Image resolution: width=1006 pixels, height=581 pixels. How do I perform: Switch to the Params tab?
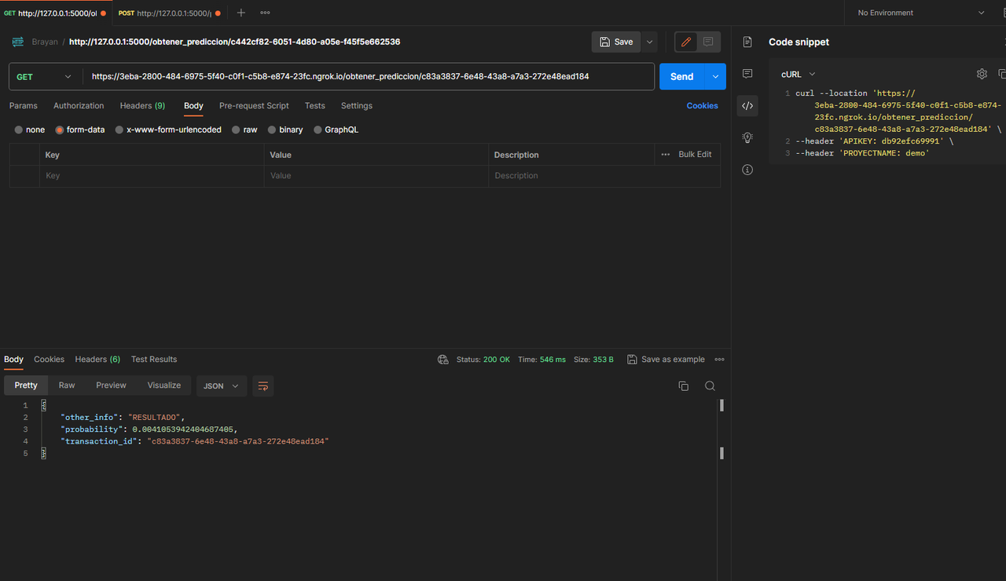(24, 105)
